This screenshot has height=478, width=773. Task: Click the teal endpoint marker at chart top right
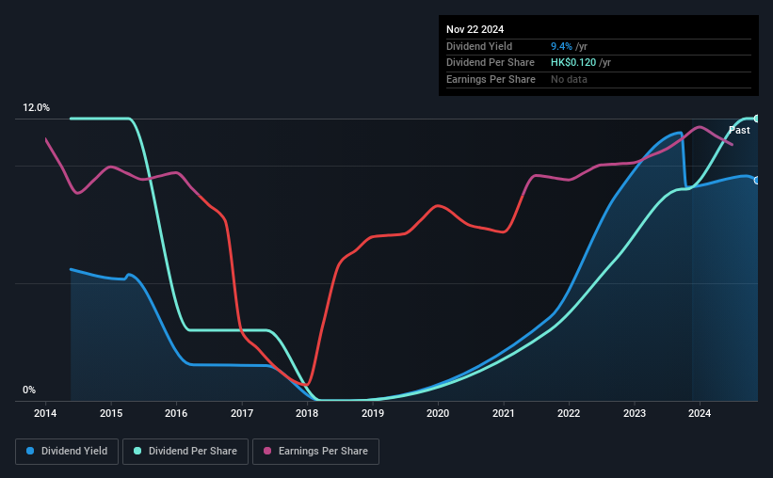pos(757,119)
